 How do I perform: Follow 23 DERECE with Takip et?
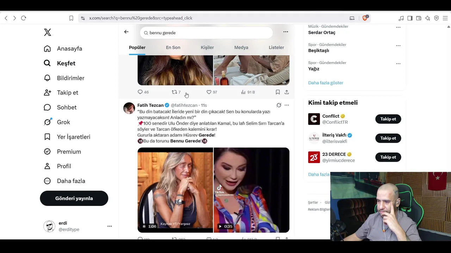tap(388, 157)
